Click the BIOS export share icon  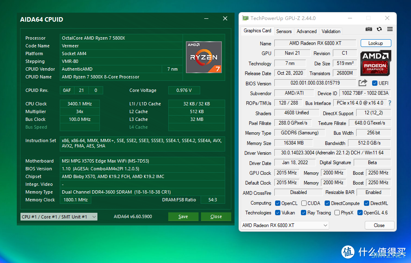pyautogui.click(x=363, y=83)
